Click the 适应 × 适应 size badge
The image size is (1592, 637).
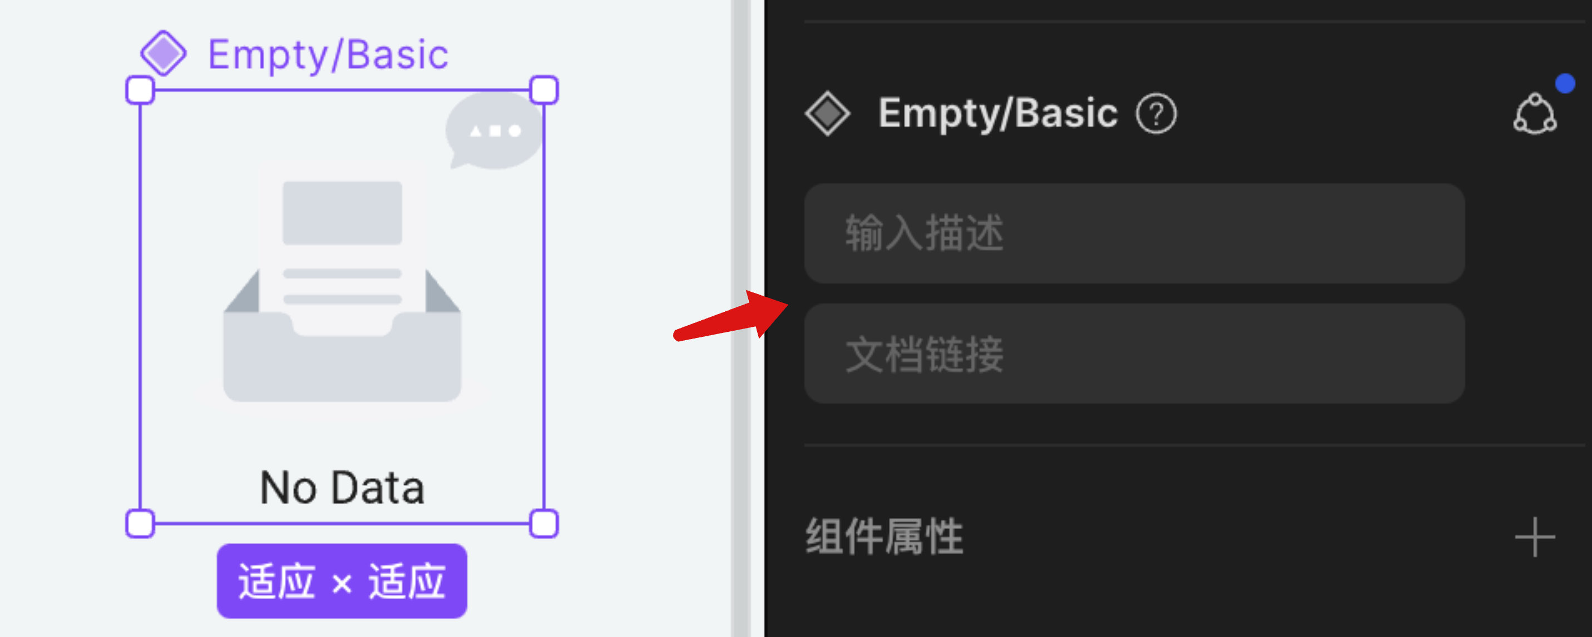click(x=342, y=581)
